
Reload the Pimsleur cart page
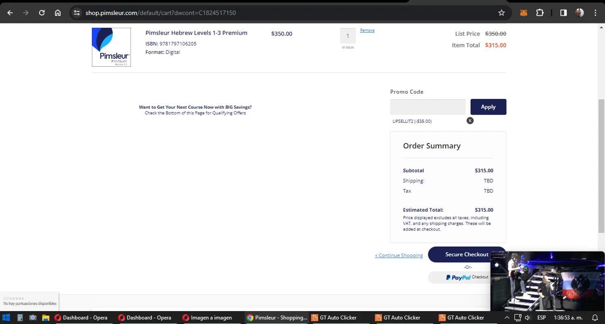pyautogui.click(x=42, y=13)
